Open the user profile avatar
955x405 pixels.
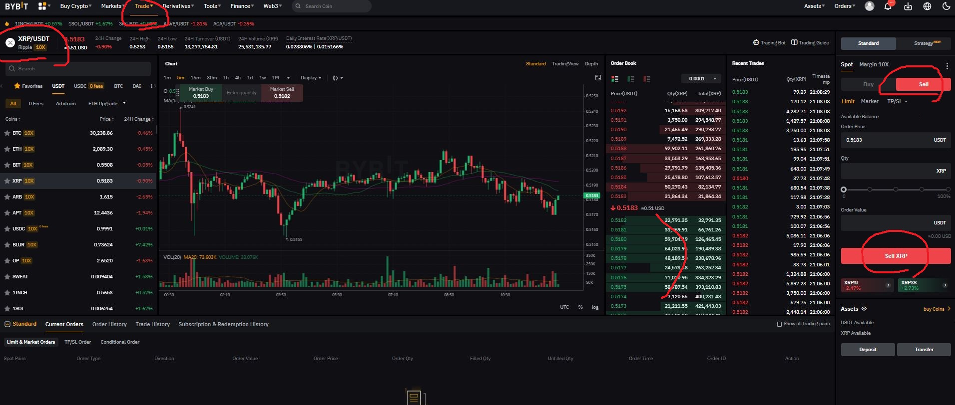(x=870, y=6)
